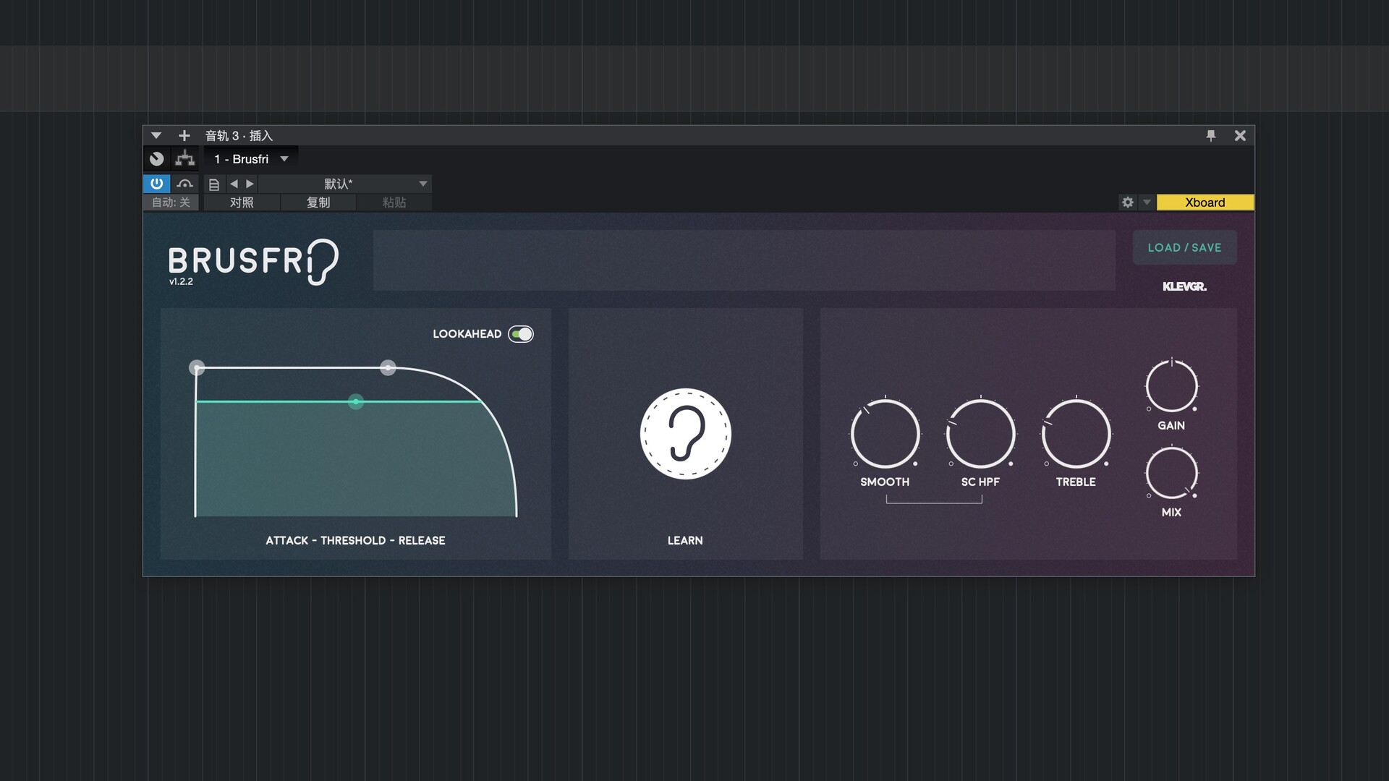Screen dimensions: 1389x781
Task: Click the Mix knob
Action: (1171, 473)
